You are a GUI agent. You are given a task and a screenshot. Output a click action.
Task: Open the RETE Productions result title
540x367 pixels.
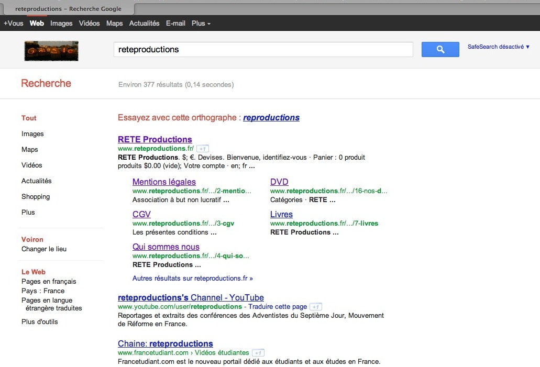tap(155, 139)
